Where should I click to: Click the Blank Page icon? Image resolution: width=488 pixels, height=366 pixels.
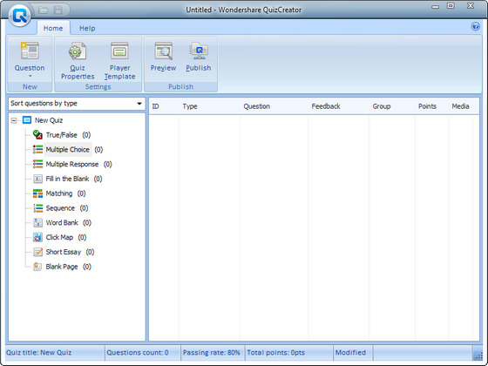pyautogui.click(x=37, y=267)
